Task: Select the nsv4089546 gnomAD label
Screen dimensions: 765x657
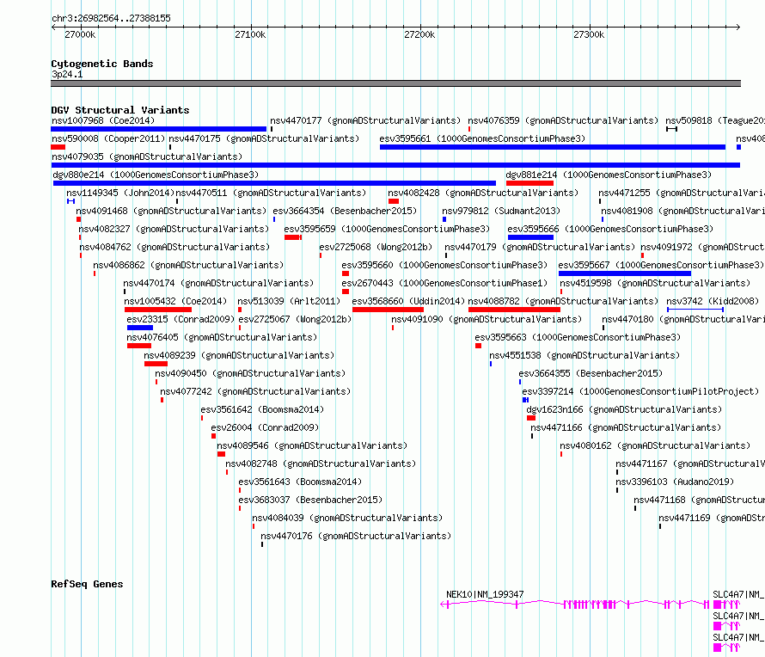Action: (312, 445)
